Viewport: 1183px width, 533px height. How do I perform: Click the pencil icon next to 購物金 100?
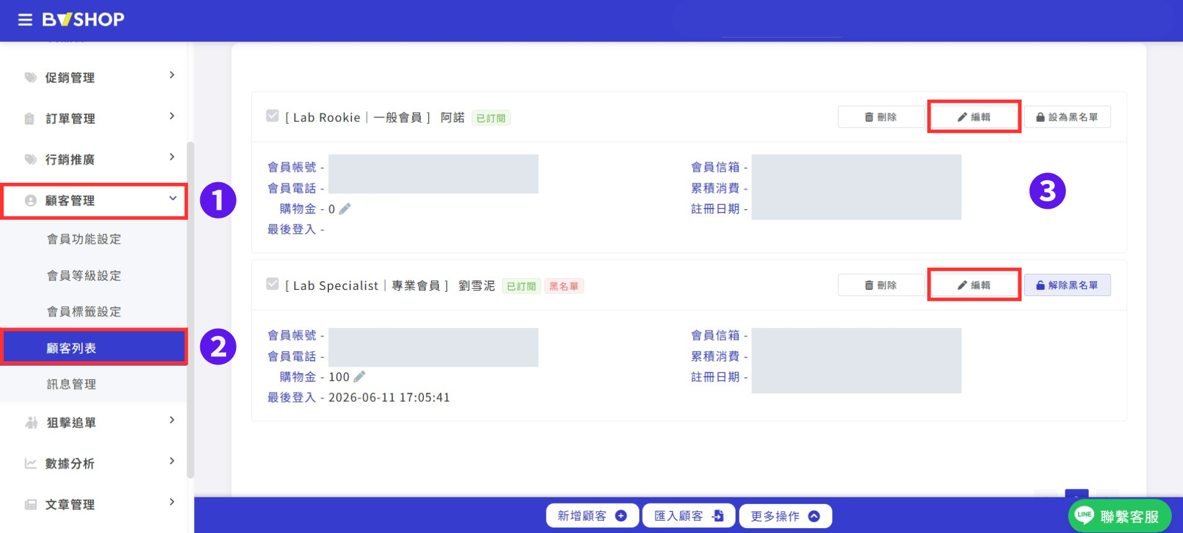point(360,377)
